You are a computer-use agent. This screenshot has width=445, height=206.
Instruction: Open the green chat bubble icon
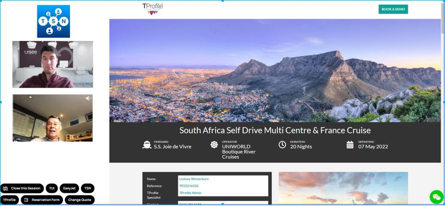coord(437,197)
